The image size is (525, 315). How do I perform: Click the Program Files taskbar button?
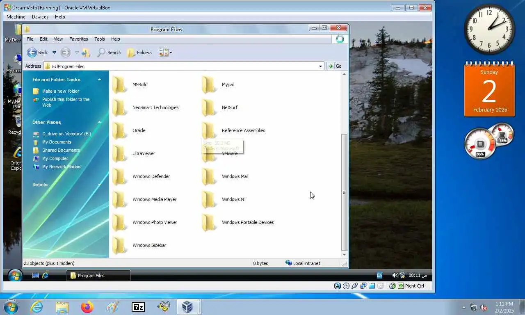98,276
